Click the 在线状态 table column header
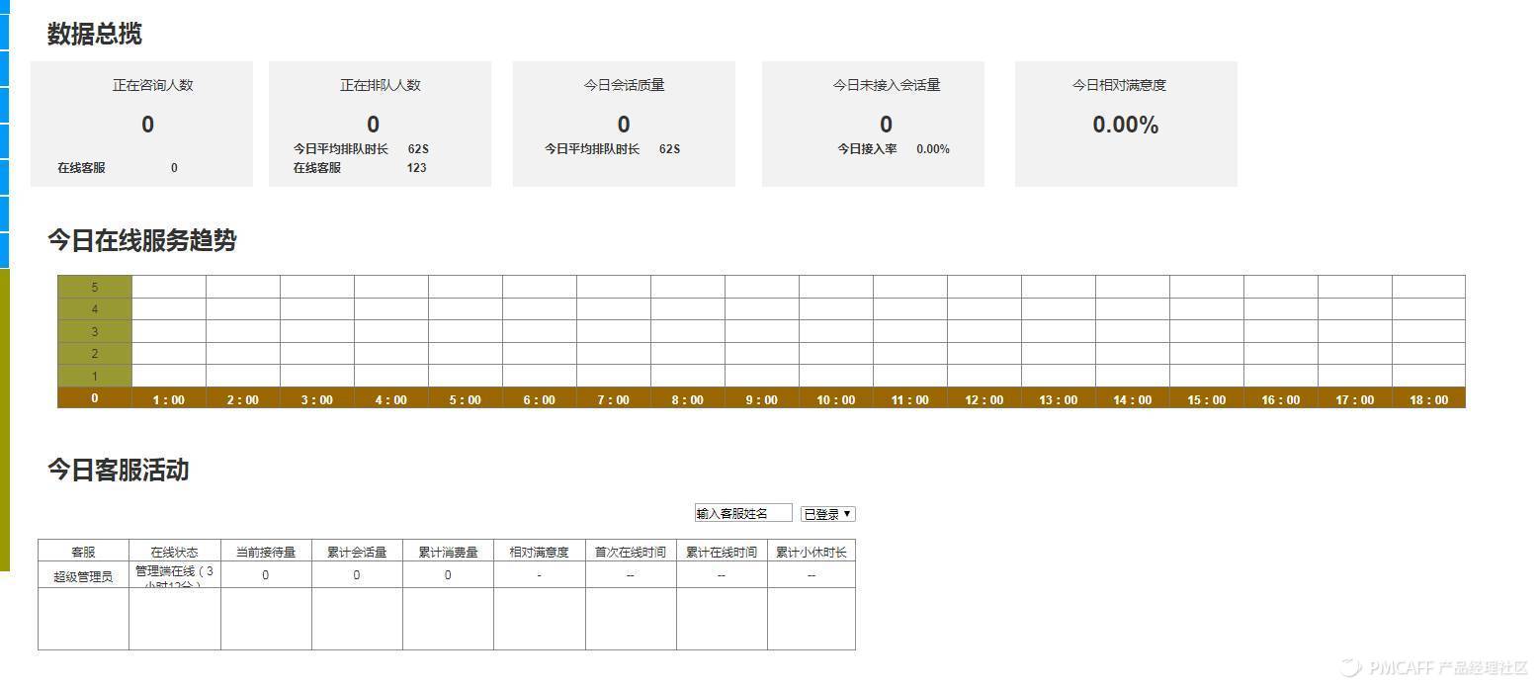The width and height of the screenshot is (1539, 688). coord(174,552)
